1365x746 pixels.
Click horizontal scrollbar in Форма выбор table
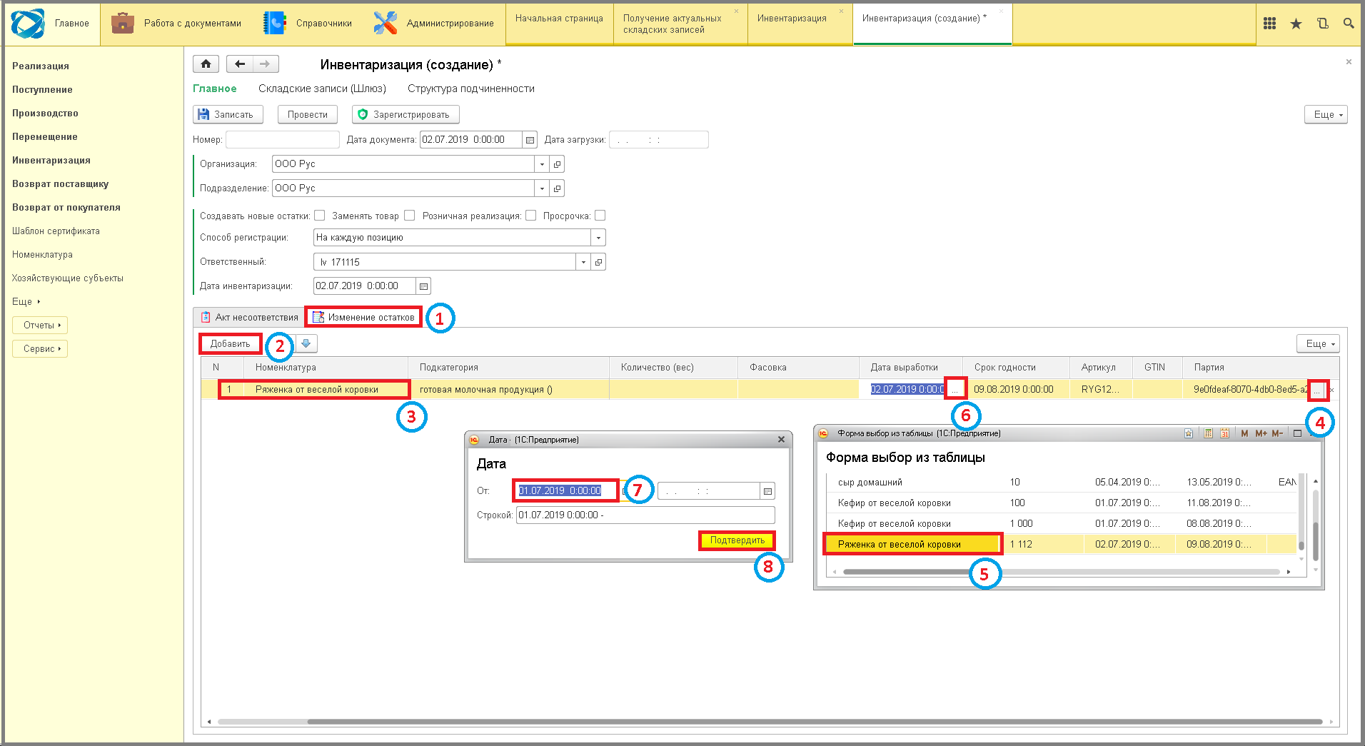tap(1061, 572)
